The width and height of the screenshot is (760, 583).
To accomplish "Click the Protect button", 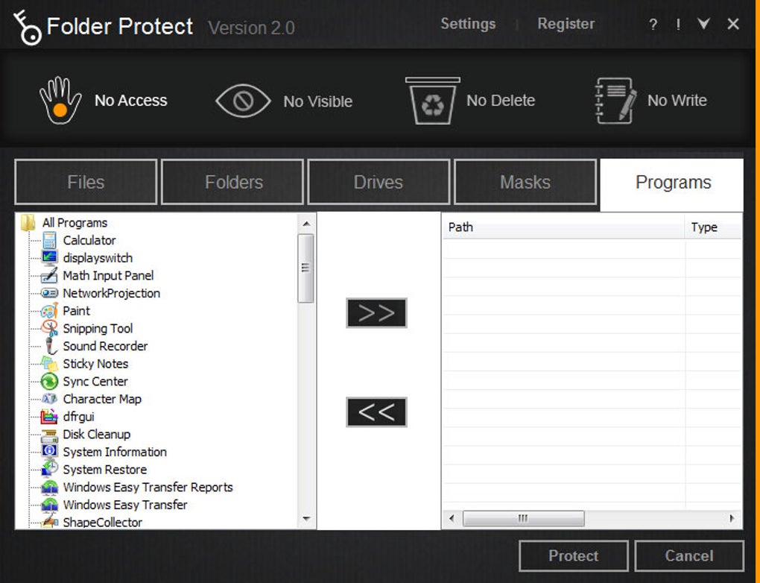I will pos(574,556).
